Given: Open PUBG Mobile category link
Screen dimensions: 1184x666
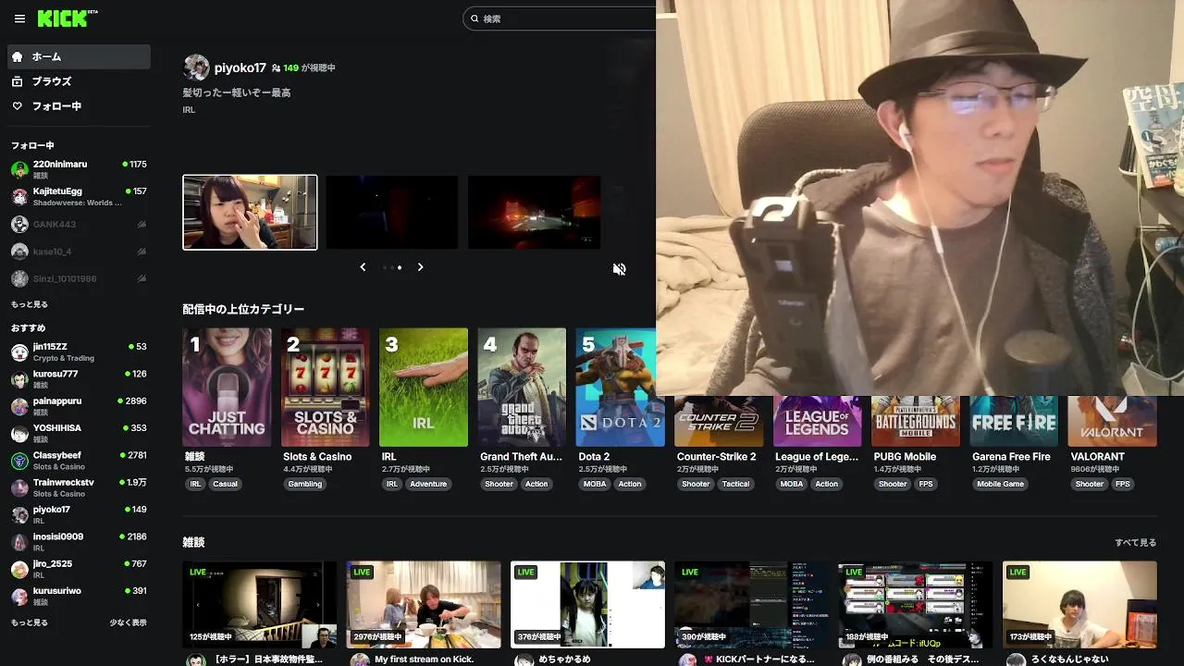Looking at the screenshot, I should (x=905, y=457).
